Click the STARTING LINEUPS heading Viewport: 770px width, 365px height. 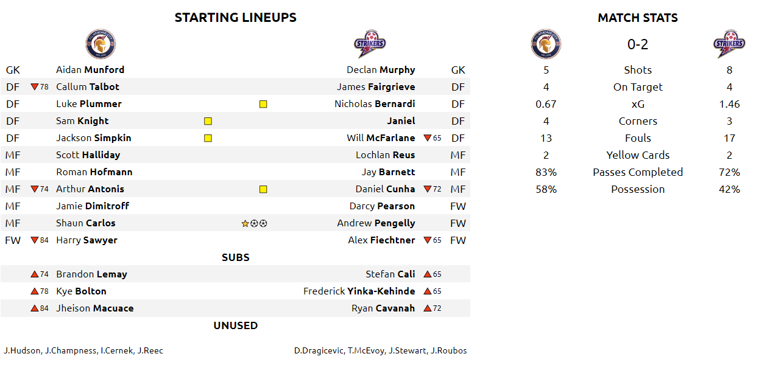pos(235,18)
